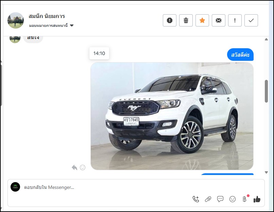The image size is (274, 212).
Task: Select the partially hidden สนใจ message bubble
Action: 33,39
